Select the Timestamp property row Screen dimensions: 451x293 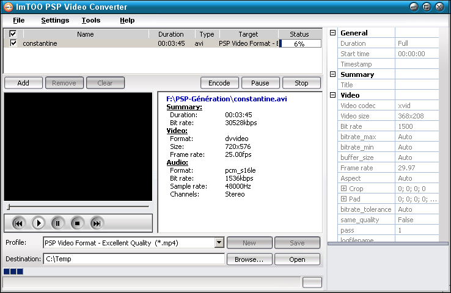(x=388, y=64)
